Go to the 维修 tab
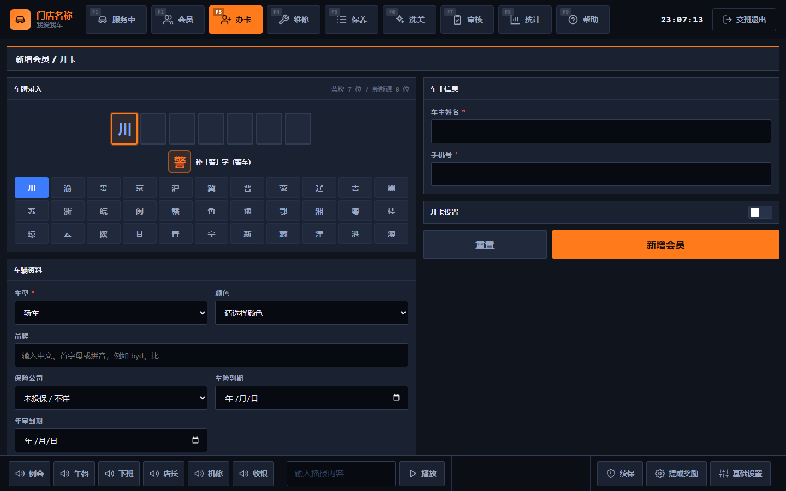The width and height of the screenshot is (786, 491). coord(294,20)
